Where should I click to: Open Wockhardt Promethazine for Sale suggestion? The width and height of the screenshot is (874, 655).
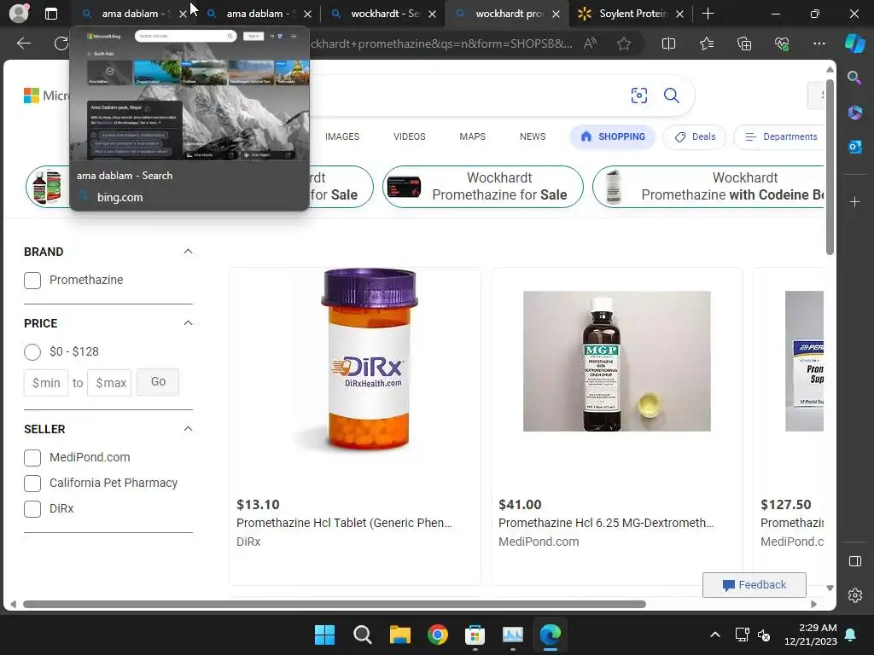coord(483,187)
